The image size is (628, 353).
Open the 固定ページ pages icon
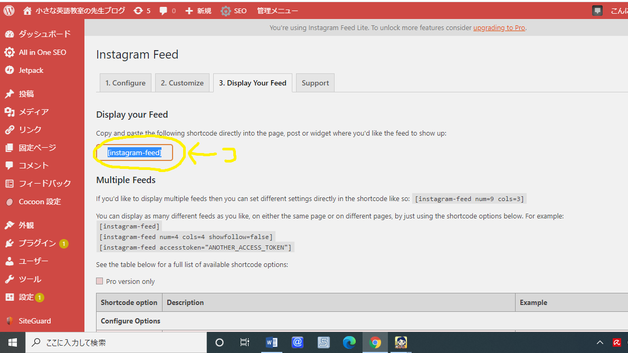pyautogui.click(x=9, y=148)
